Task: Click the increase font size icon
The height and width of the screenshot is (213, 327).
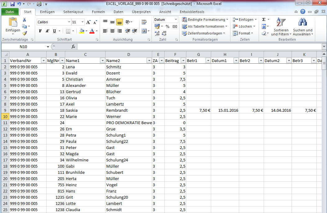Action: pos(88,22)
